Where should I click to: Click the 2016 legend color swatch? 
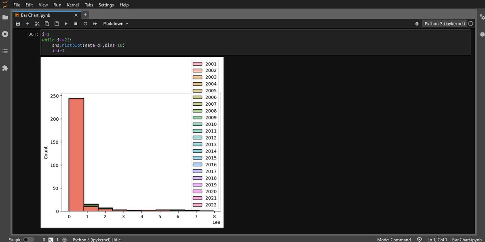click(x=197, y=165)
